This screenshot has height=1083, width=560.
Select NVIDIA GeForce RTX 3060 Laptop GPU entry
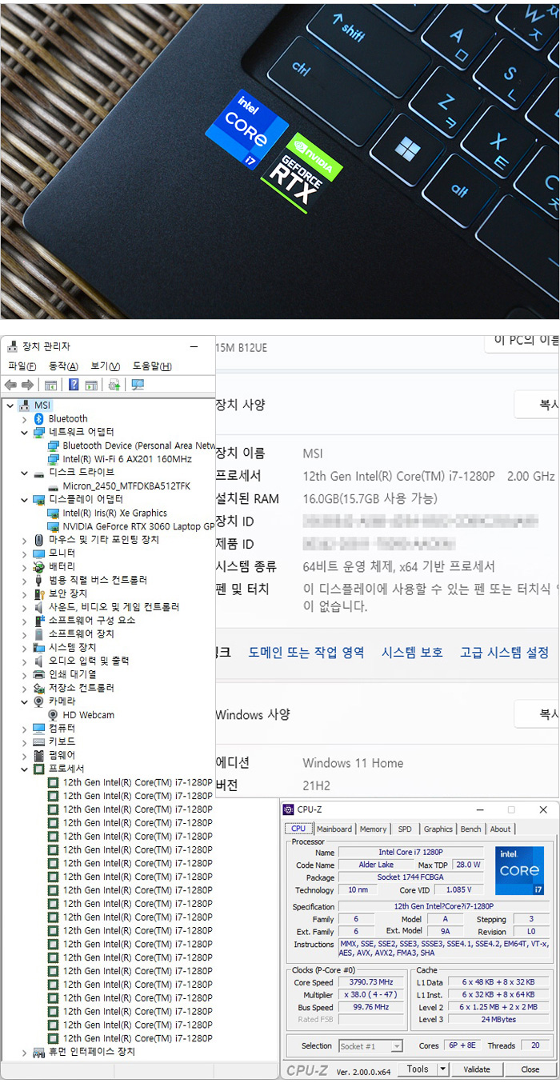pos(138,526)
